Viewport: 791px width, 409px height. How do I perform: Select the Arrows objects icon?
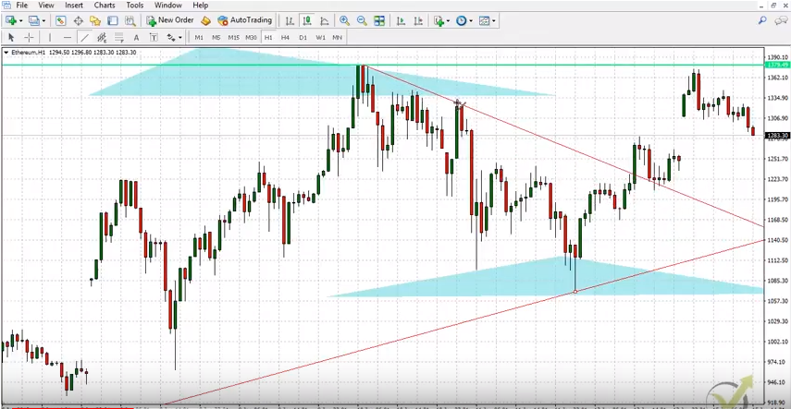(171, 37)
